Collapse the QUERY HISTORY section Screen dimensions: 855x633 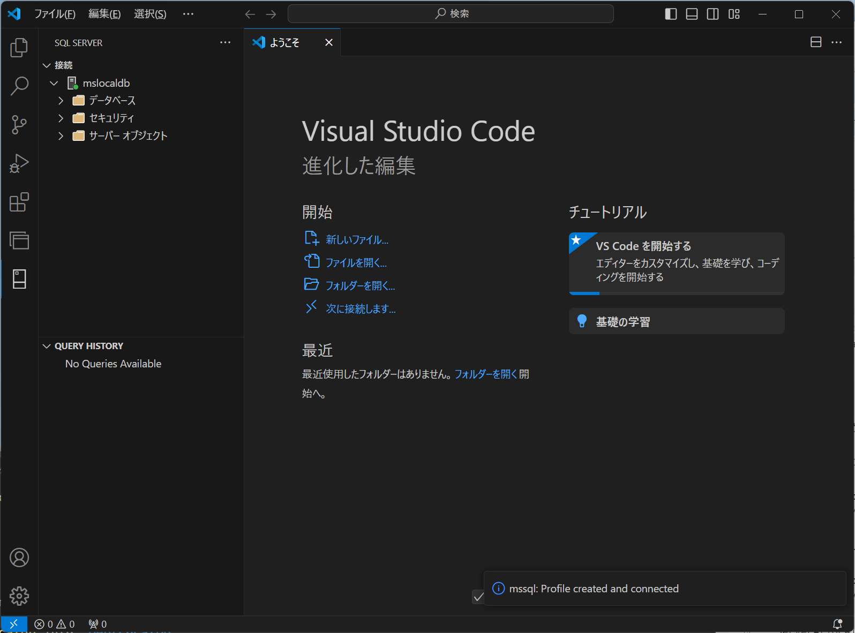[x=47, y=346]
